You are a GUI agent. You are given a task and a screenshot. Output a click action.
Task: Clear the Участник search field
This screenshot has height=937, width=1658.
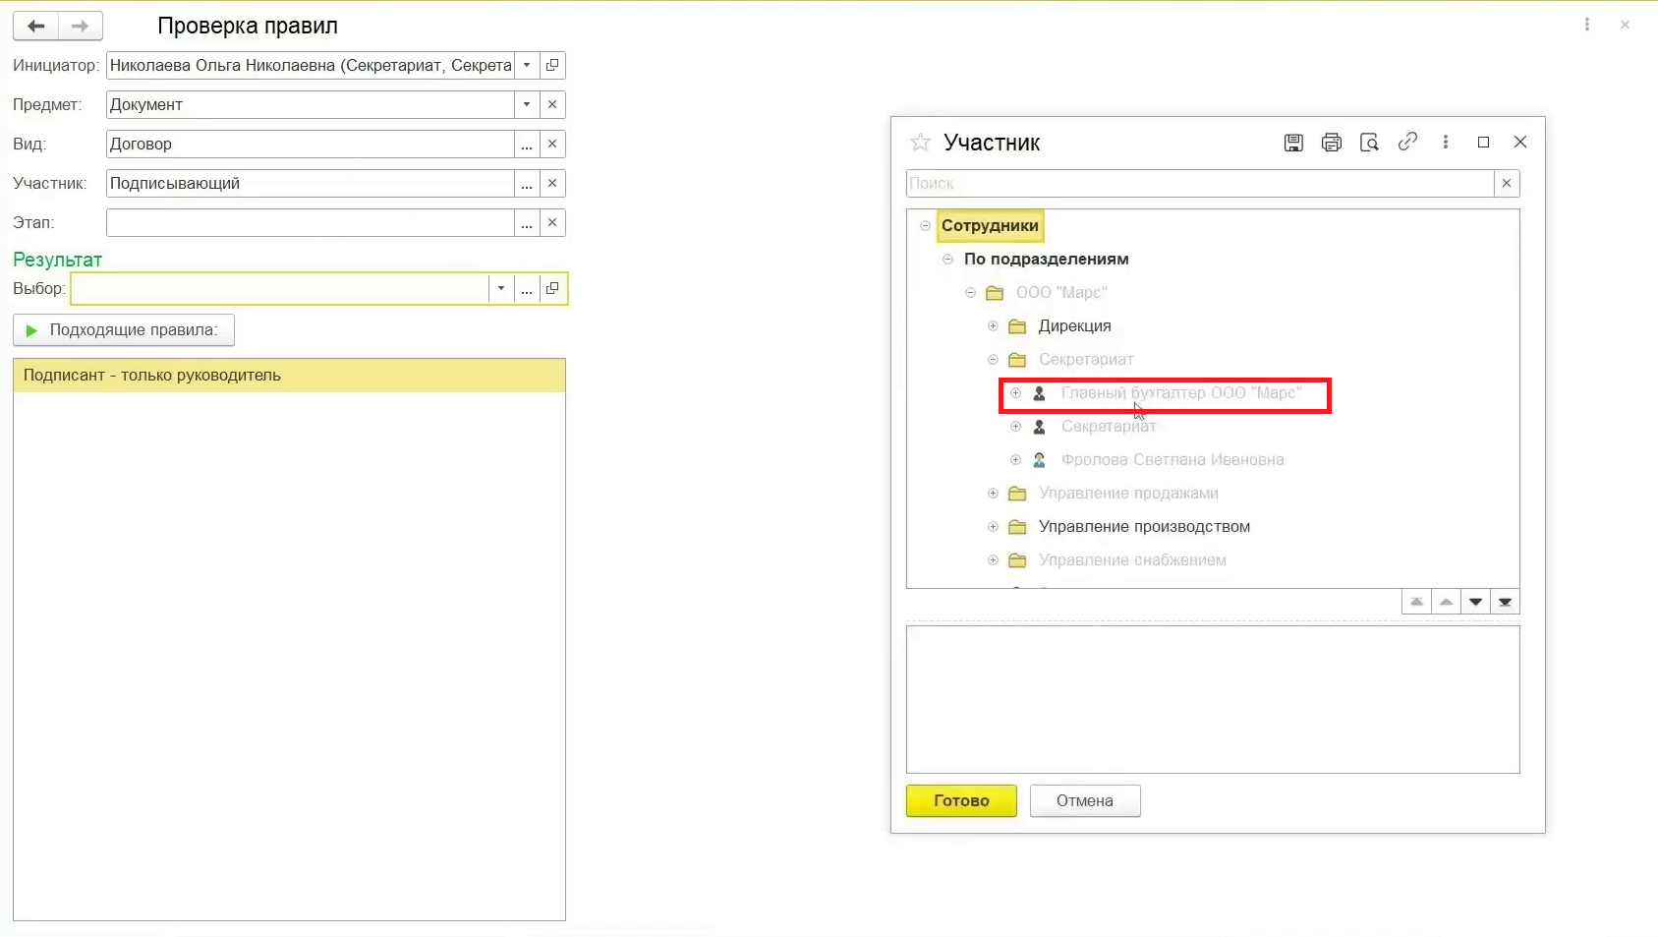1506,183
